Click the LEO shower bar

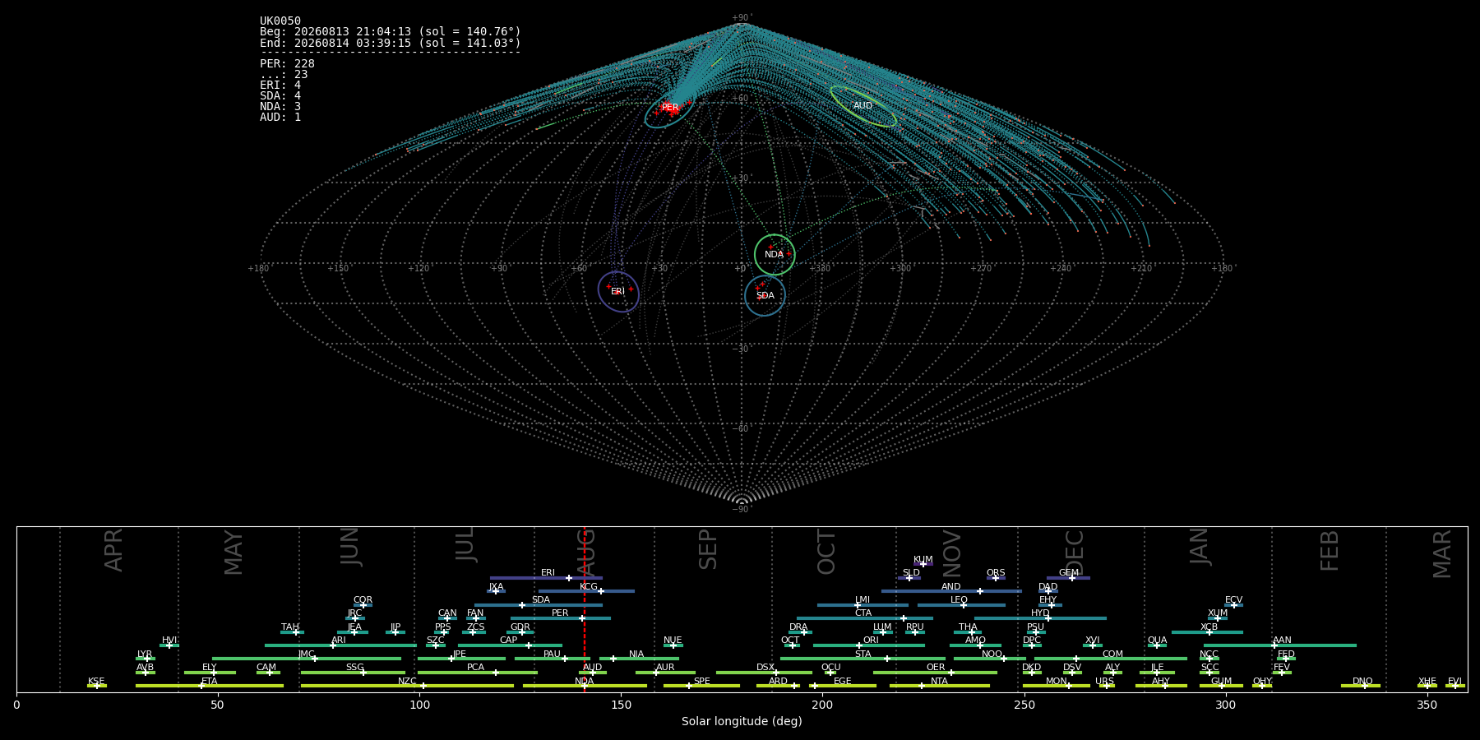961,605
